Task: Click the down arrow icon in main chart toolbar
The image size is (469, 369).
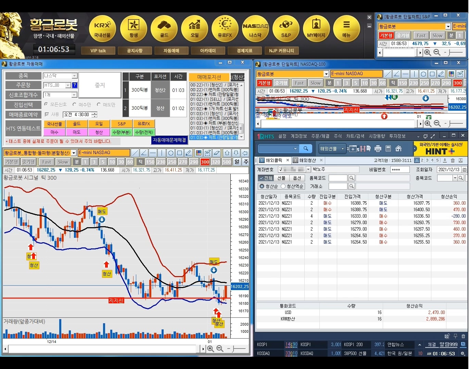Action: pyautogui.click(x=236, y=153)
